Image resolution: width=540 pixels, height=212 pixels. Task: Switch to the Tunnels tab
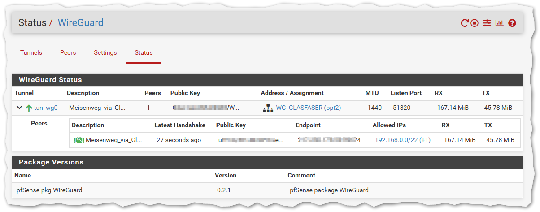pos(31,52)
